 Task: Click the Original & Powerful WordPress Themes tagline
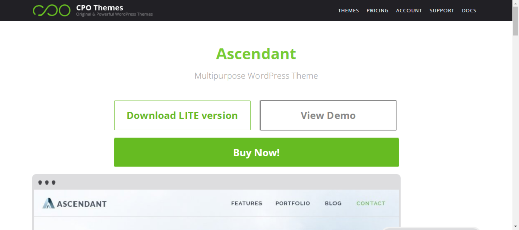[x=114, y=15]
